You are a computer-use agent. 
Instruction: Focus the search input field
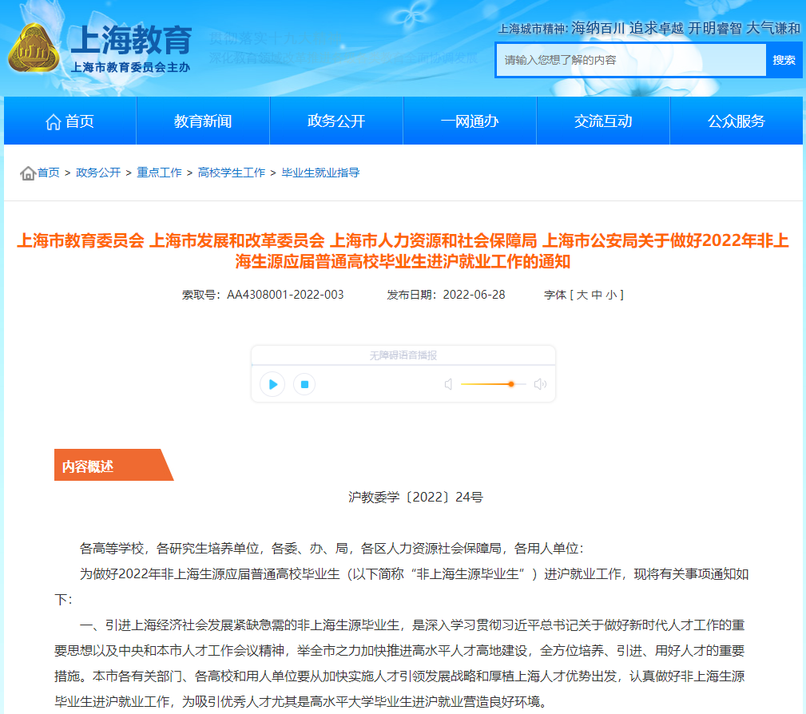click(x=631, y=60)
